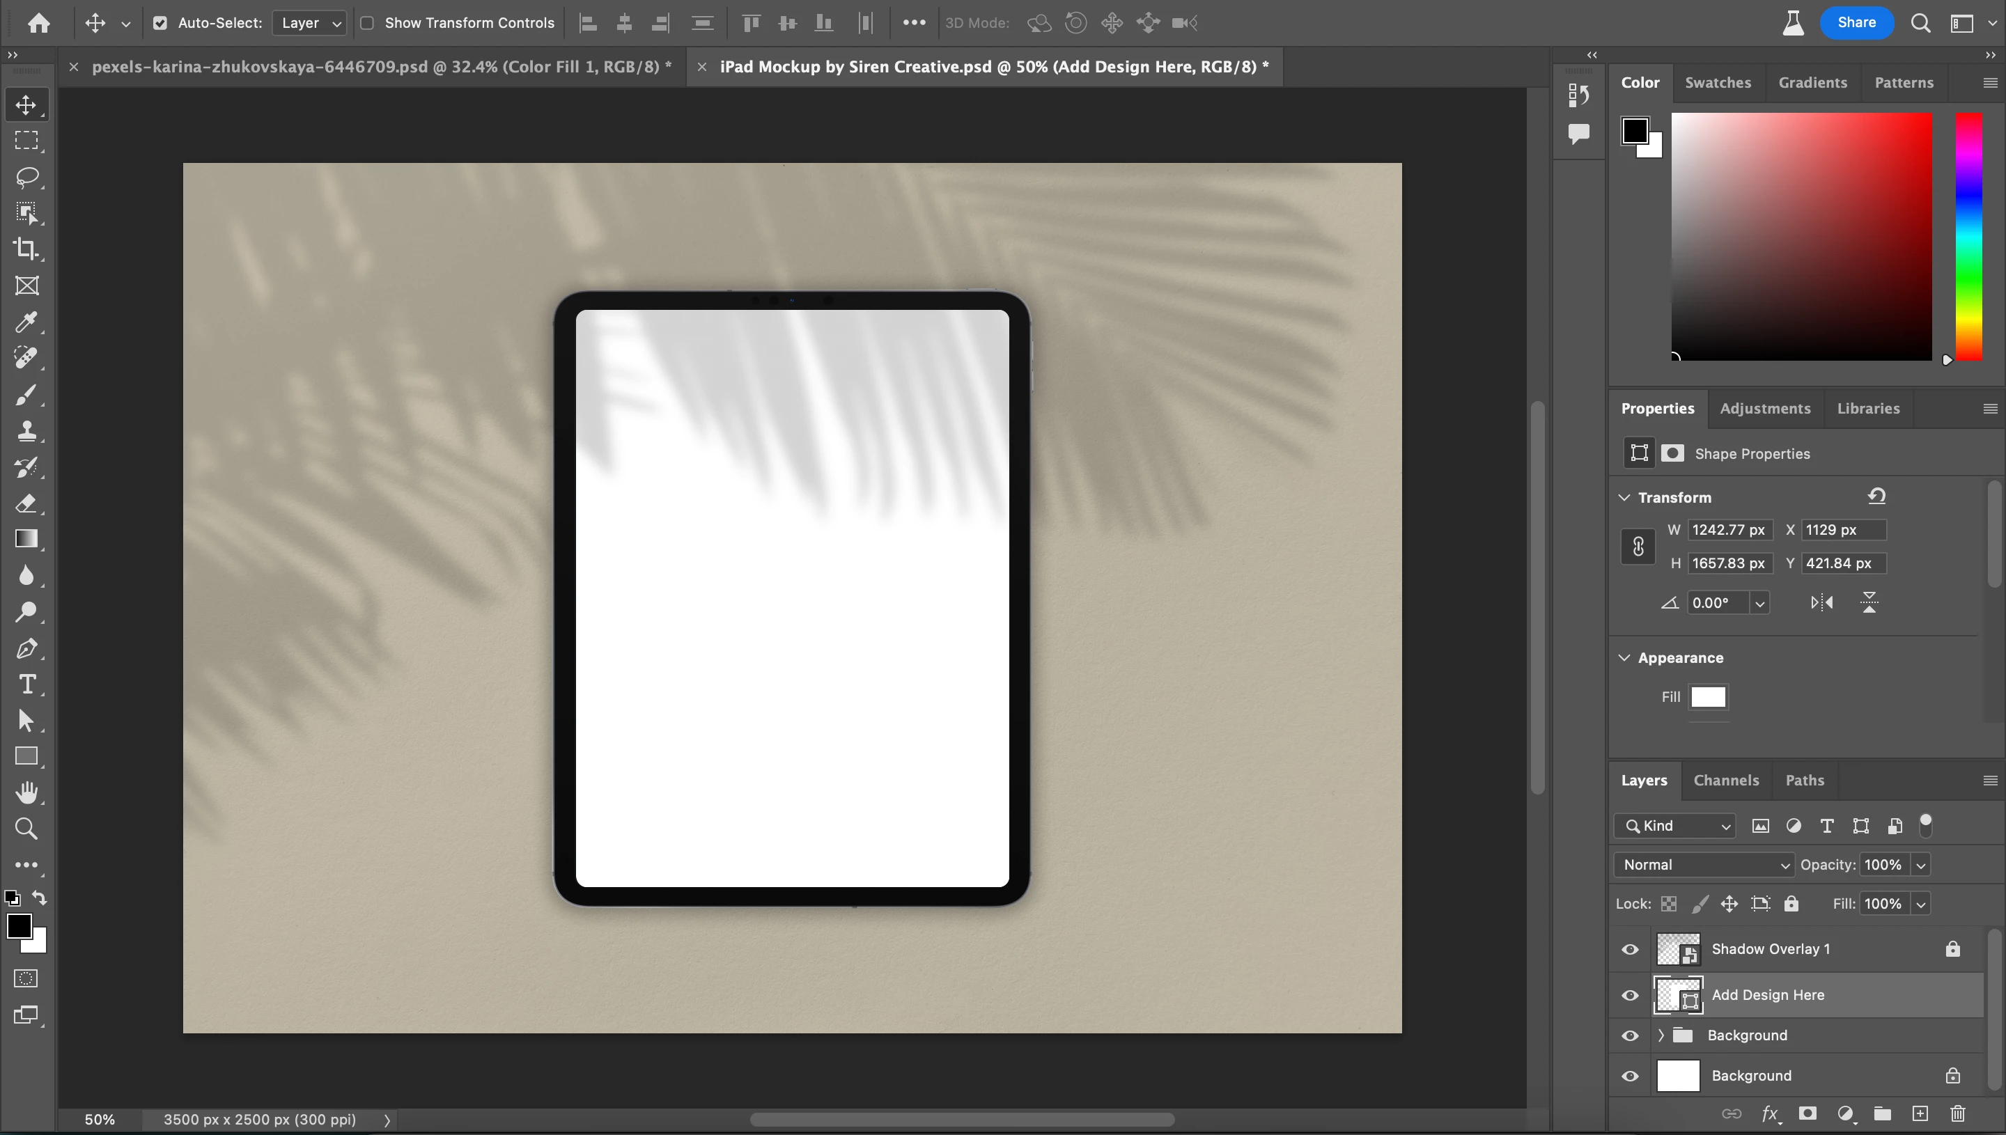Click the white Fill color swatch
This screenshot has height=1135, width=2006.
(1708, 697)
